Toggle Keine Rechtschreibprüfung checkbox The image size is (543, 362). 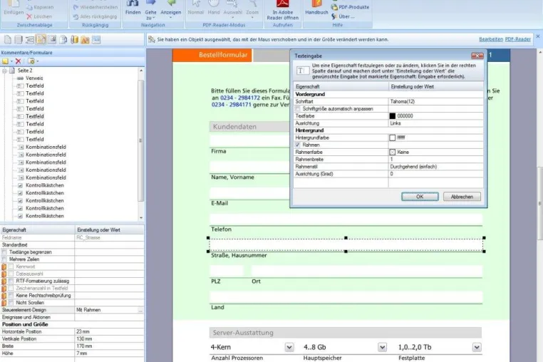point(11,296)
